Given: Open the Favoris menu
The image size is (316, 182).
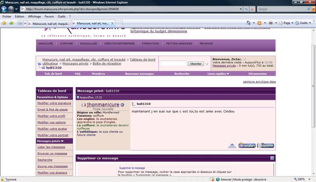Looking at the screenshot, I should pyautogui.click(x=49, y=17).
